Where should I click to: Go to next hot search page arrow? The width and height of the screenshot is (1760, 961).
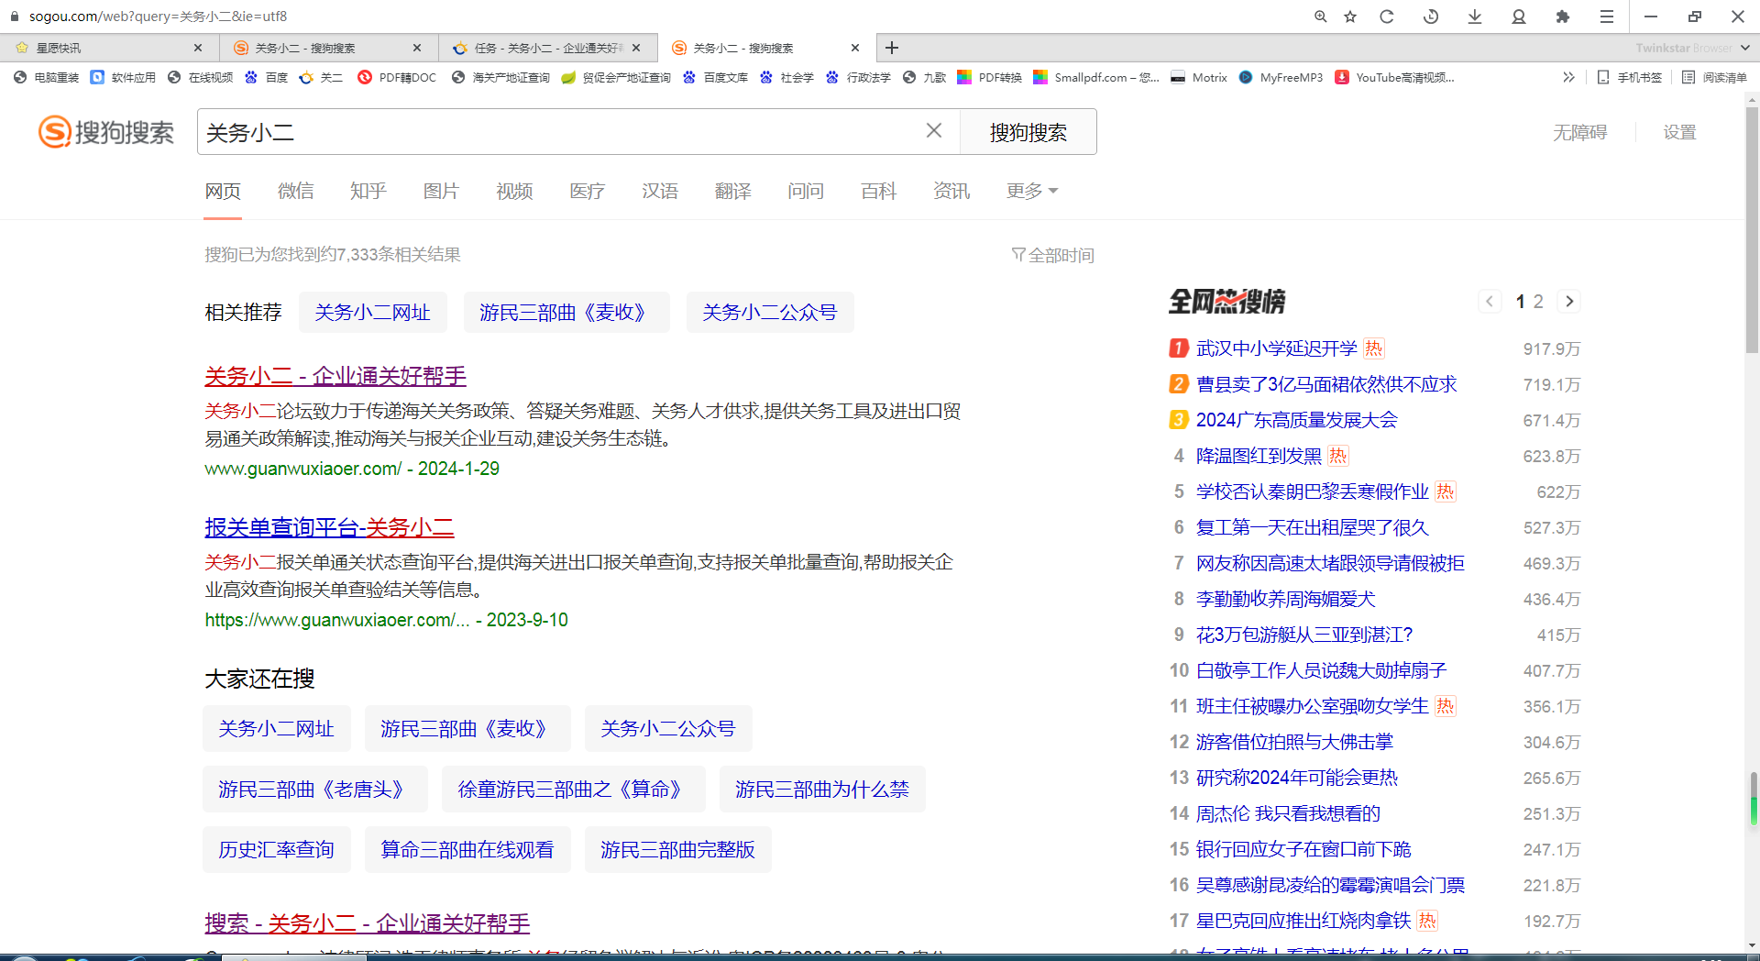(x=1569, y=302)
